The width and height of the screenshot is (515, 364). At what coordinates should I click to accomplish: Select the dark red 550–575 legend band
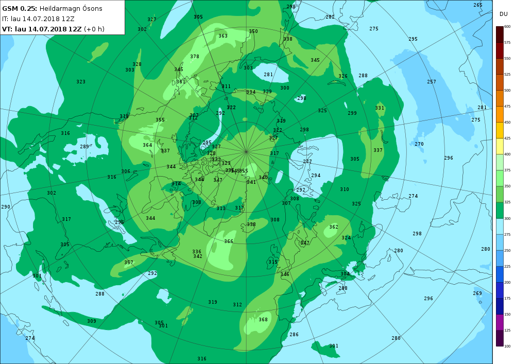tap(500, 50)
